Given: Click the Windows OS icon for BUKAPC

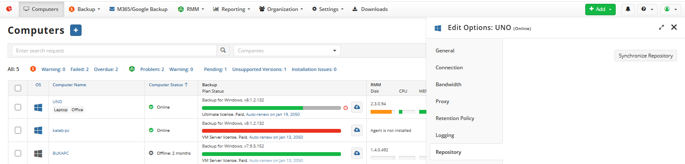Looking at the screenshot, I should [38, 153].
